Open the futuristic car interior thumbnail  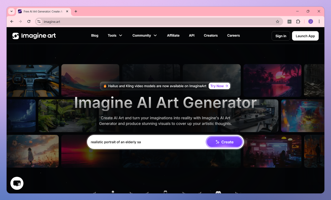[33, 80]
